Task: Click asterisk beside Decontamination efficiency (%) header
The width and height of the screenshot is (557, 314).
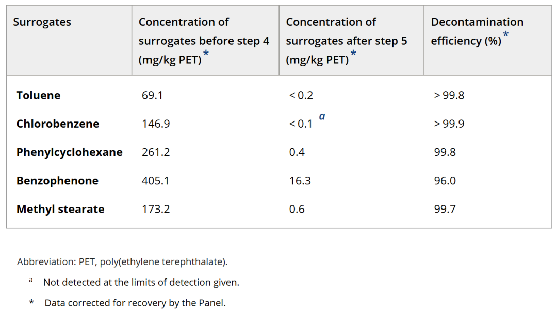Action: (x=505, y=34)
